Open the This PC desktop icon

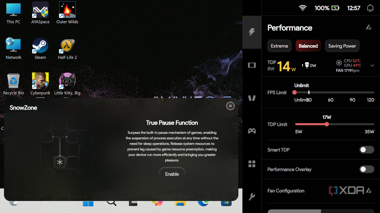(x=13, y=13)
